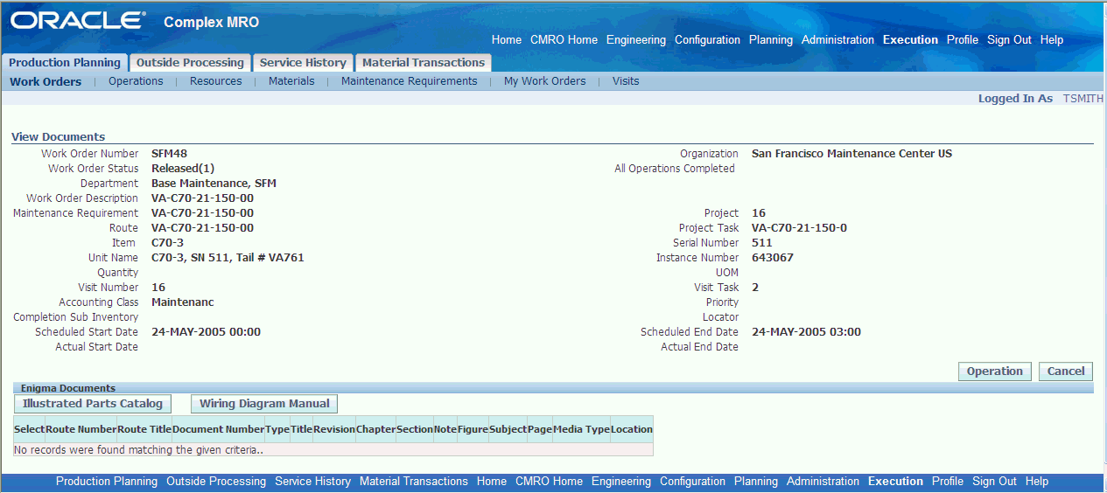Click the Select column header
This screenshot has height=493, width=1107.
pos(29,429)
